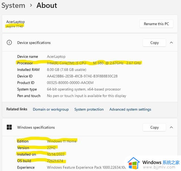Select the Windows 11 Home edition value
Image resolution: width=181 pixels, height=171 pixels.
[x=62, y=141]
